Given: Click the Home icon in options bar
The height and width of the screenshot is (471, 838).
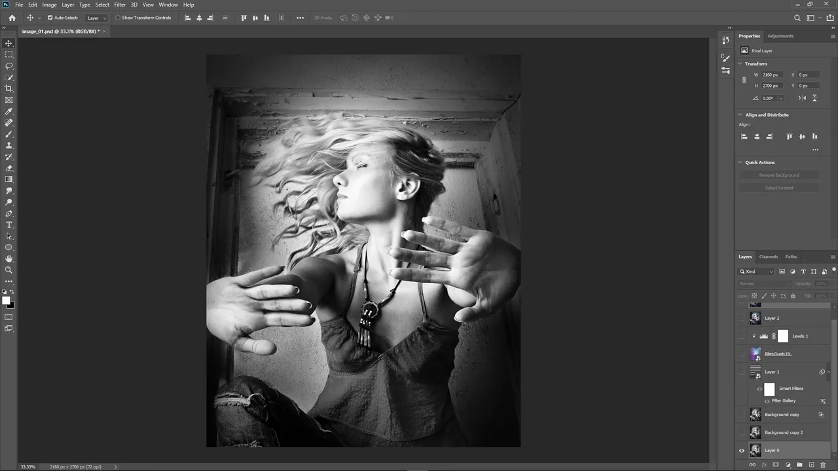Looking at the screenshot, I should 12,18.
